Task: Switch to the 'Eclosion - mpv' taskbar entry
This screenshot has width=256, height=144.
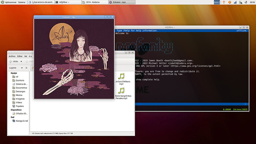Action: [x=122, y=2]
